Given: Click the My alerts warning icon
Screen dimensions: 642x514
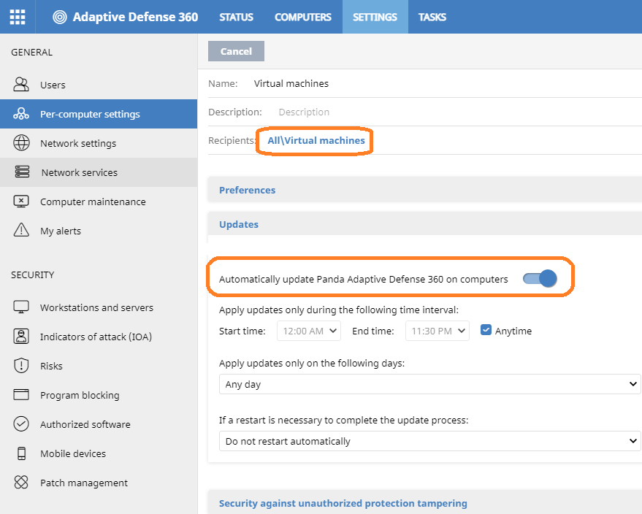Looking at the screenshot, I should point(21,230).
